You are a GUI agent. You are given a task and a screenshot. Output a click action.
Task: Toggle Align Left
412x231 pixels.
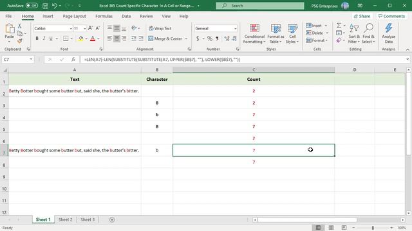[109, 38]
